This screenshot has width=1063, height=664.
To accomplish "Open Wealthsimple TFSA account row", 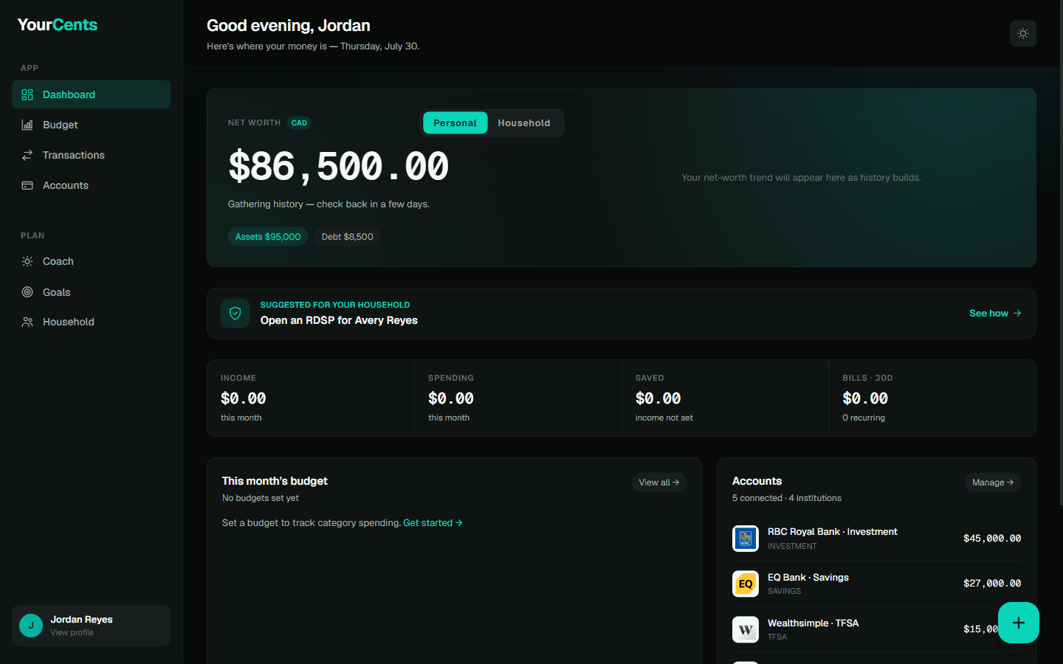I will tap(876, 629).
